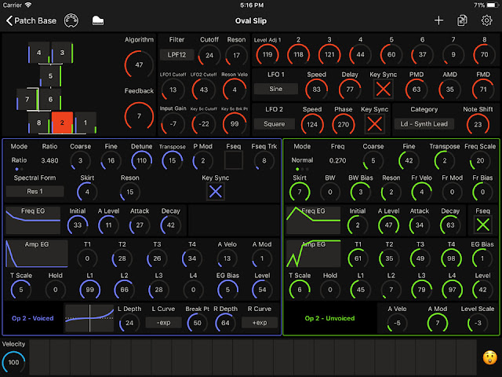Tap LFO 2 Phase knob showing 270
Viewport: 502px width, 377px height.
(344, 124)
